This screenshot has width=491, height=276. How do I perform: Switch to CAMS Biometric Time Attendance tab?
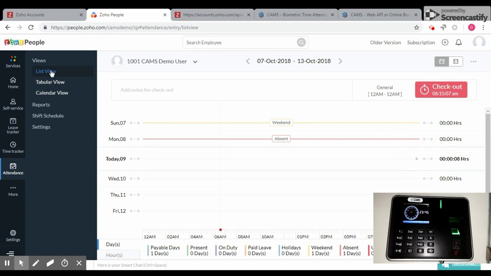click(297, 15)
